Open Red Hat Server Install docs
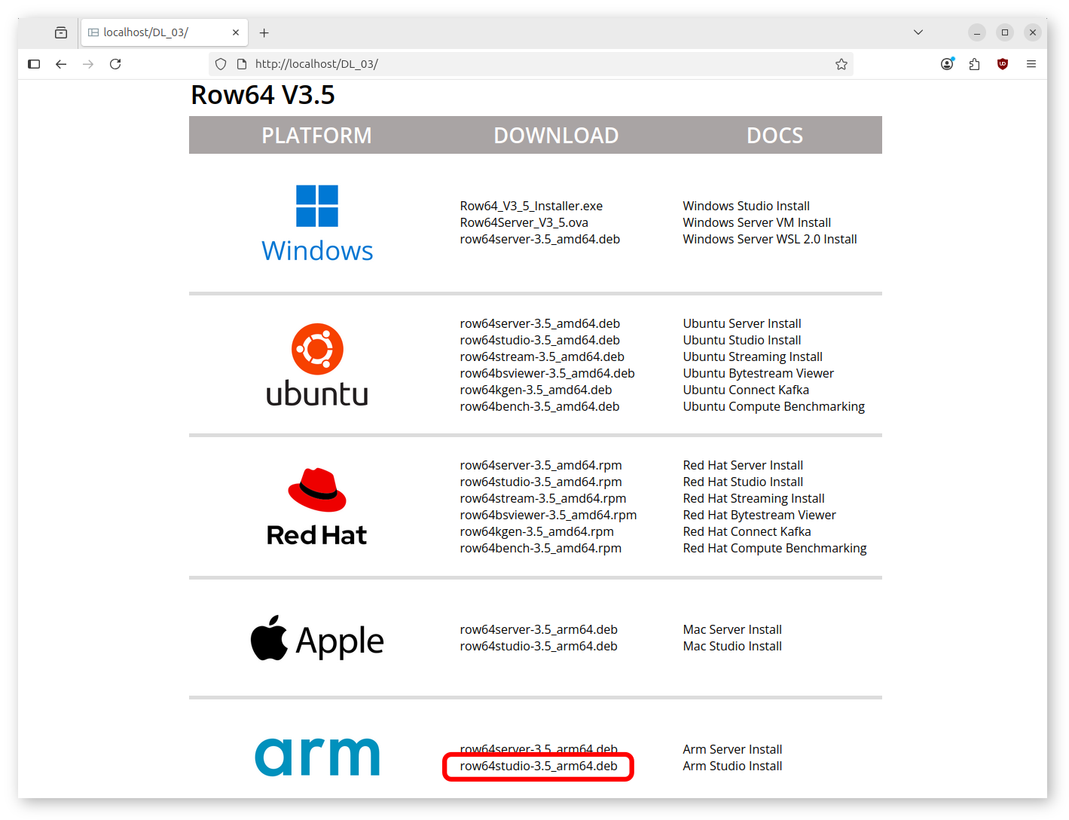Image resolution: width=1069 pixels, height=820 pixels. (743, 465)
